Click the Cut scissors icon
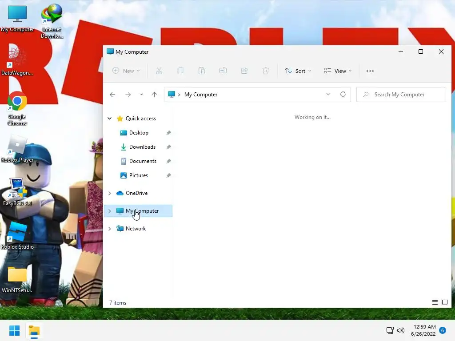The image size is (455, 341). tap(159, 71)
